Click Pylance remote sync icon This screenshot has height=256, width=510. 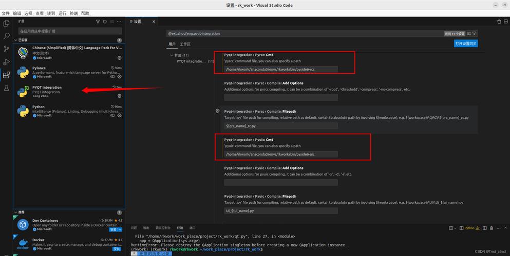(x=112, y=77)
